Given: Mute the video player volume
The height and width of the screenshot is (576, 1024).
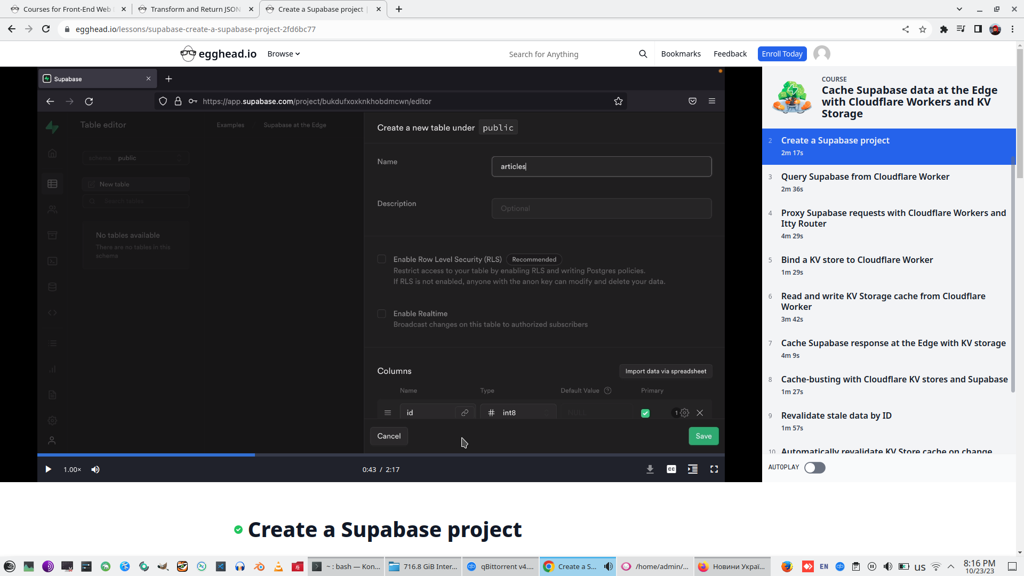Looking at the screenshot, I should click(95, 469).
